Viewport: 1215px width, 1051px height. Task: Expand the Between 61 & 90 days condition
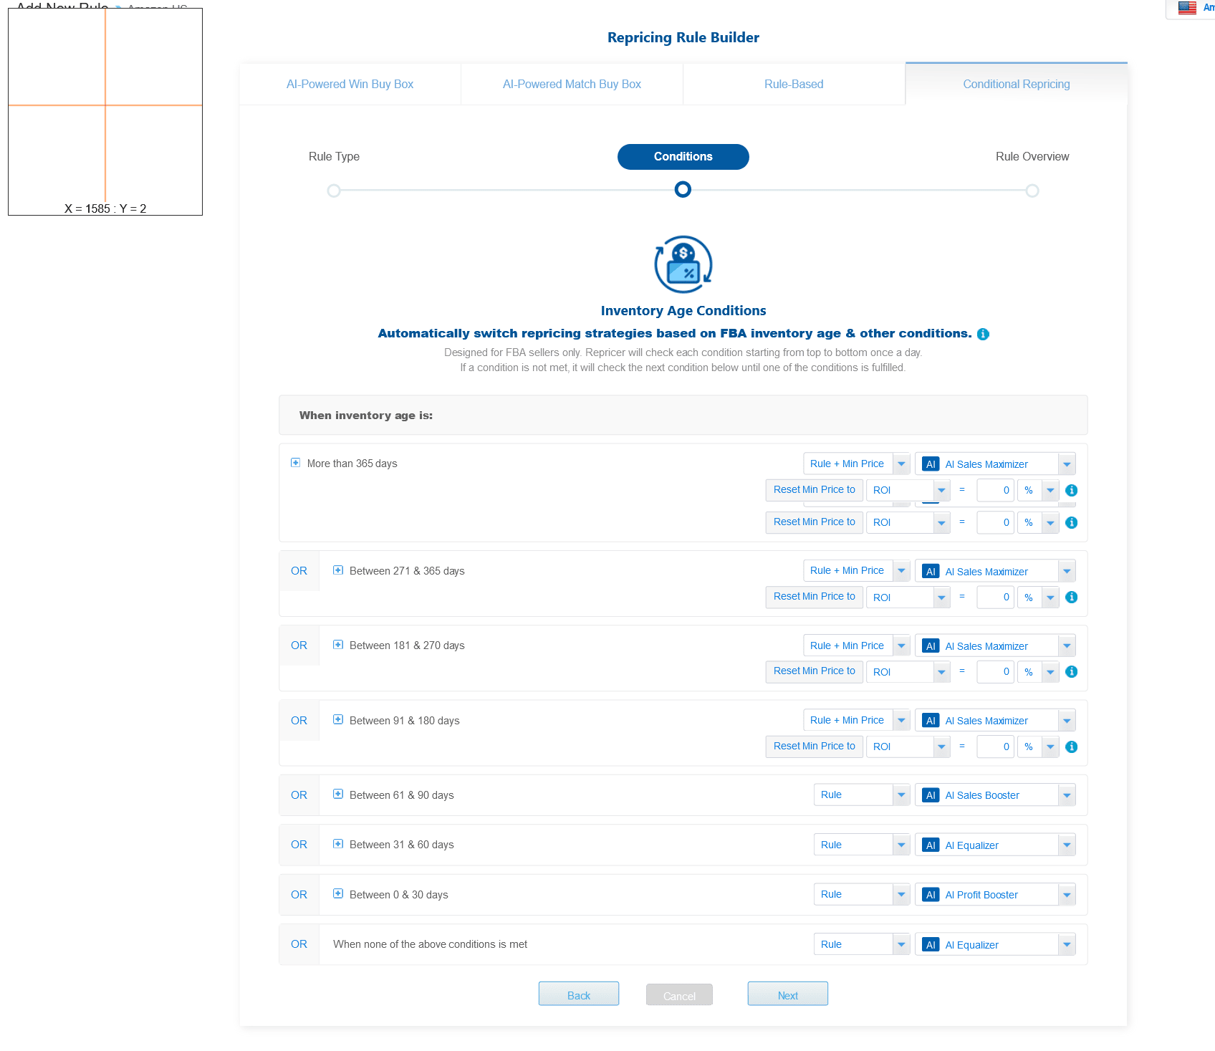[338, 794]
